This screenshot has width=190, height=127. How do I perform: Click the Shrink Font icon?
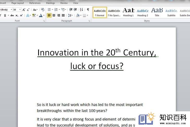point(28,10)
